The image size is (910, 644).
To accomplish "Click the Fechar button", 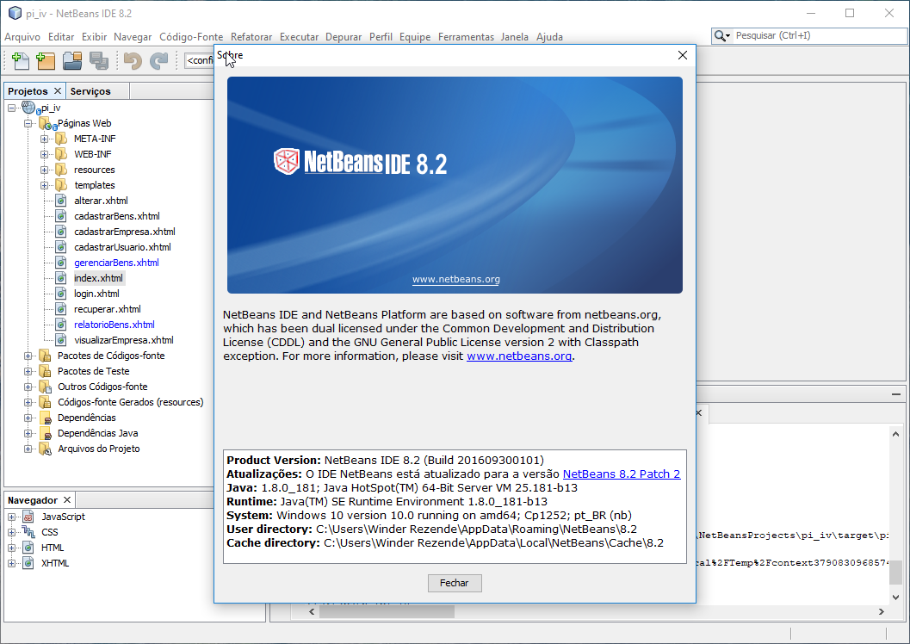I will 455,583.
